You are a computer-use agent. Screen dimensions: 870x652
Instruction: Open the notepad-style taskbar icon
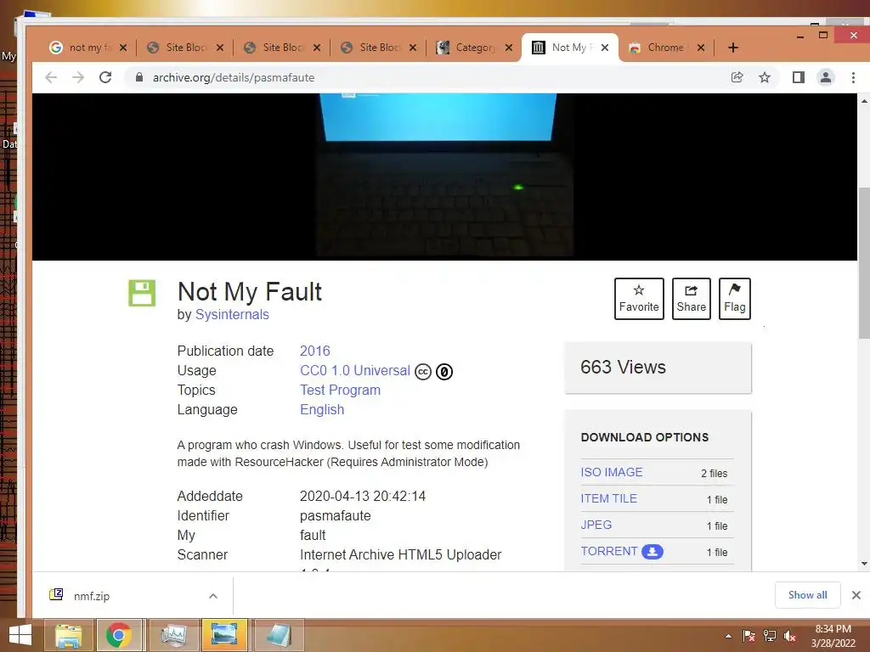point(279,635)
